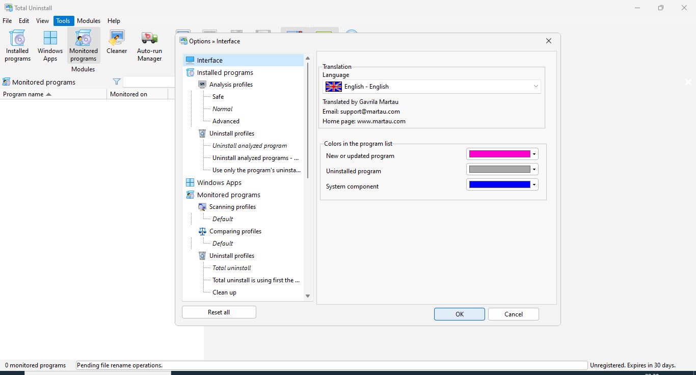The width and height of the screenshot is (696, 375).
Task: Pick the magenta New or updated swatch
Action: [x=499, y=154]
